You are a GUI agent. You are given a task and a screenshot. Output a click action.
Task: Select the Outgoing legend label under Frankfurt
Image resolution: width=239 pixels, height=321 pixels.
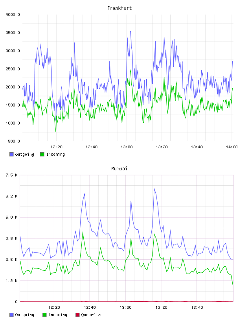[x=24, y=154]
